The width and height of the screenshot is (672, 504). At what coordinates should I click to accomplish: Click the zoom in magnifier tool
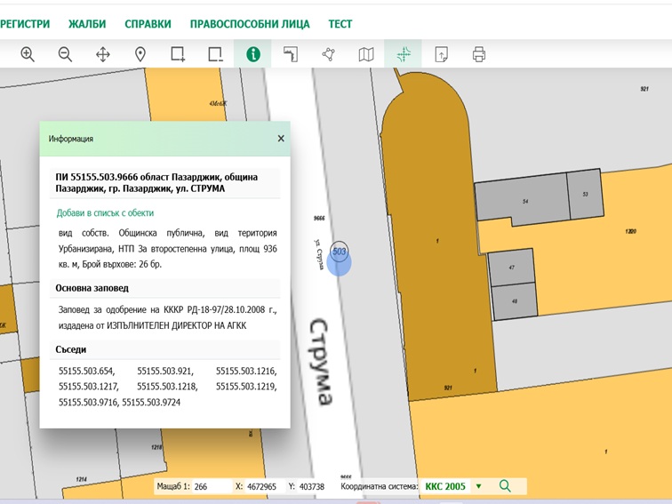28,54
